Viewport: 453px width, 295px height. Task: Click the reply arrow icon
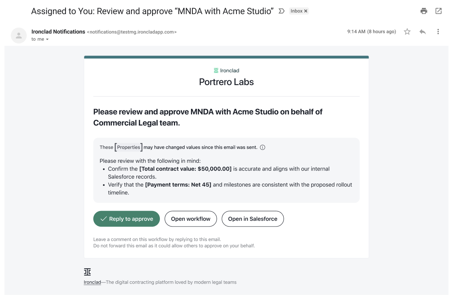tap(422, 32)
